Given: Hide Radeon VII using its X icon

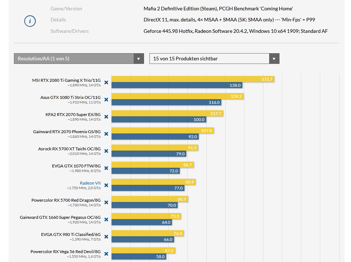Looking at the screenshot, I should pos(106,185).
